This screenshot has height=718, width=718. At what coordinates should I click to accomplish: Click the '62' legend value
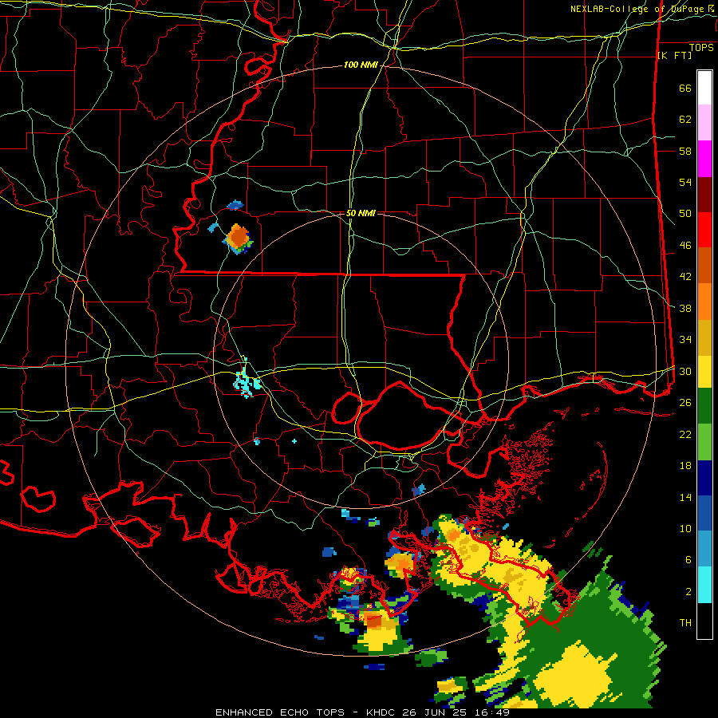(x=685, y=120)
